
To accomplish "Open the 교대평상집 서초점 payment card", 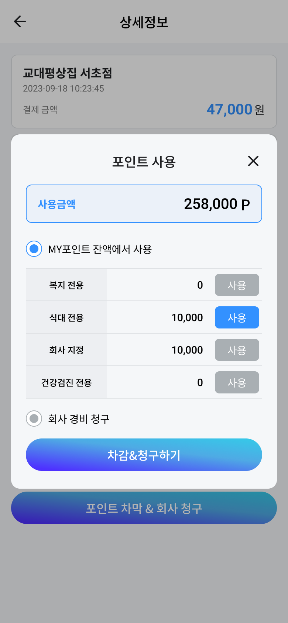I will [144, 92].
